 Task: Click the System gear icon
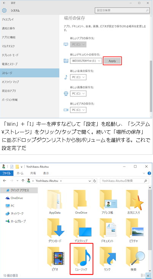tap(4, 10)
